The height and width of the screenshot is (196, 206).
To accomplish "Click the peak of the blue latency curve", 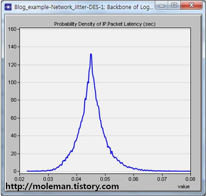I will pos(91,54).
